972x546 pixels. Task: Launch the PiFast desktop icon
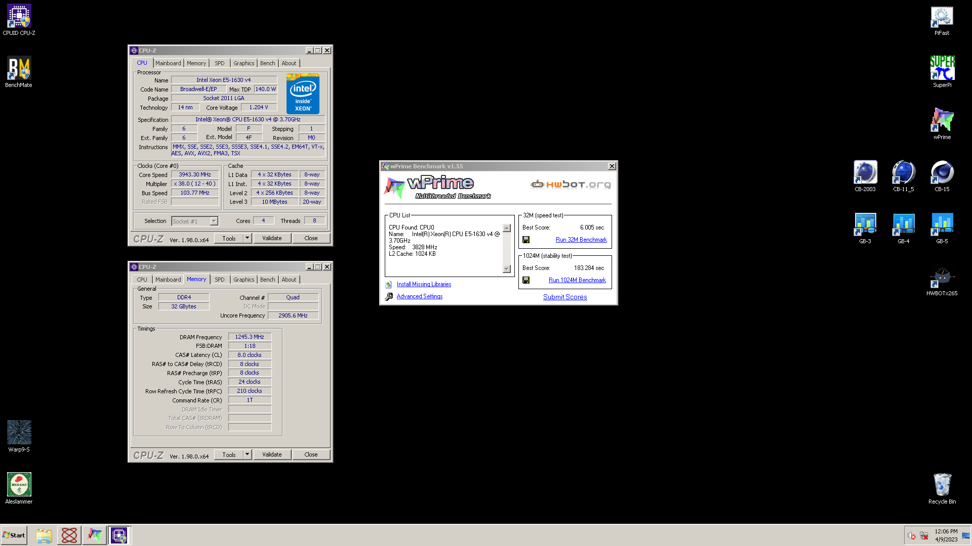(942, 20)
